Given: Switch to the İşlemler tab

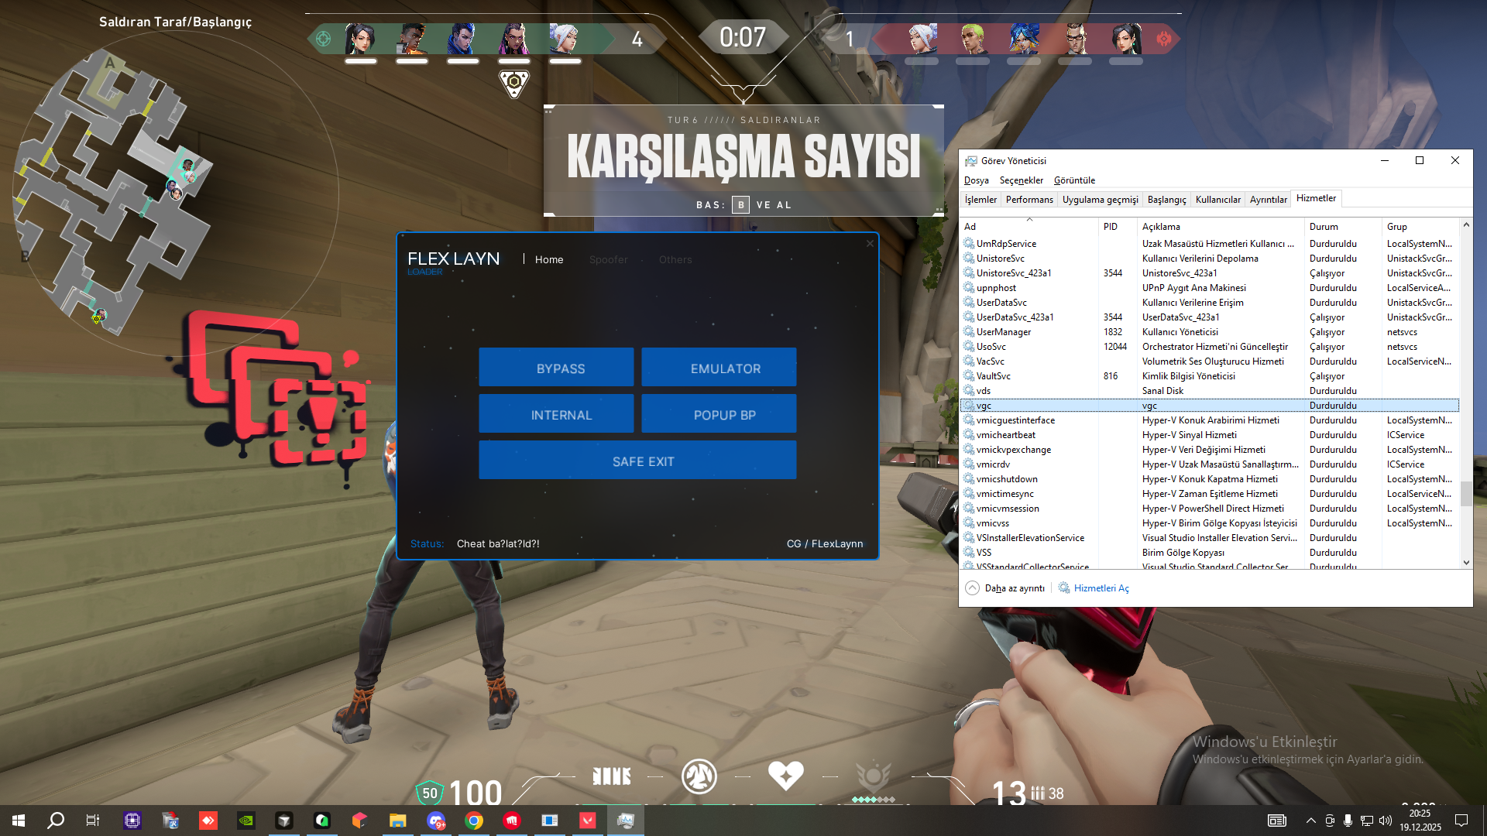Looking at the screenshot, I should point(980,200).
